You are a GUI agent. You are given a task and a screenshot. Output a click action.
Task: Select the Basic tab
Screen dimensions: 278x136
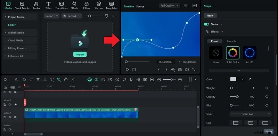coord(210,16)
